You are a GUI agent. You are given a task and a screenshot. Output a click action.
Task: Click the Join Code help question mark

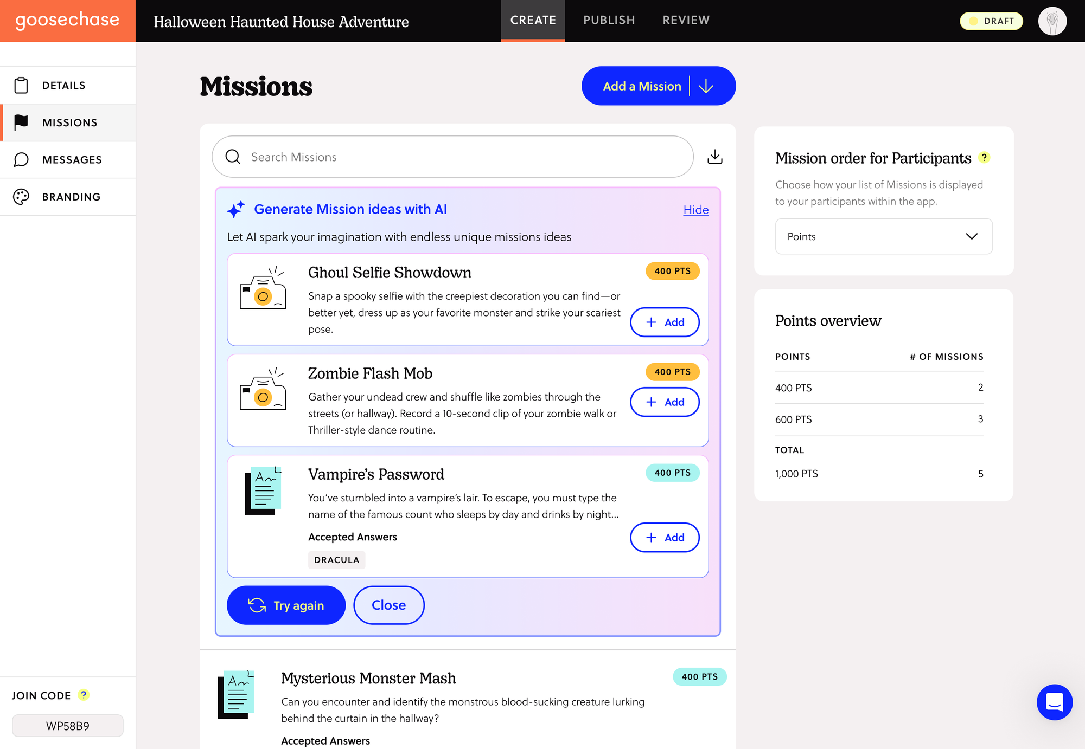[x=83, y=695]
